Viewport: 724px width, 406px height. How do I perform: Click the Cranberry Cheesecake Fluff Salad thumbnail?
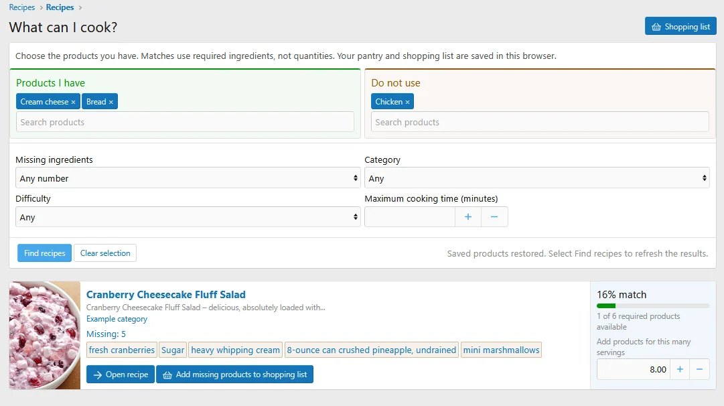[45, 336]
